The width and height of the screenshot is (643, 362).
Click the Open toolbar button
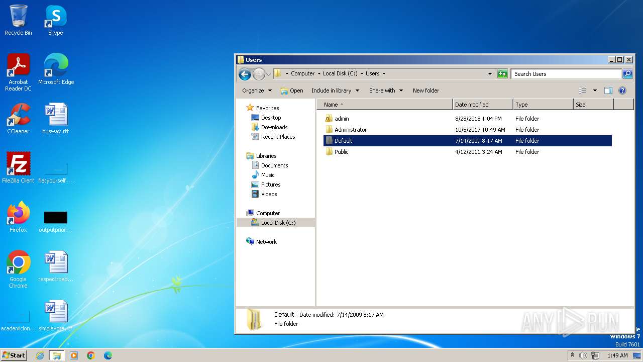point(292,90)
